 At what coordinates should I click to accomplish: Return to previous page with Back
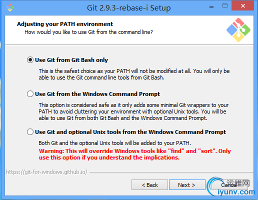point(149,185)
